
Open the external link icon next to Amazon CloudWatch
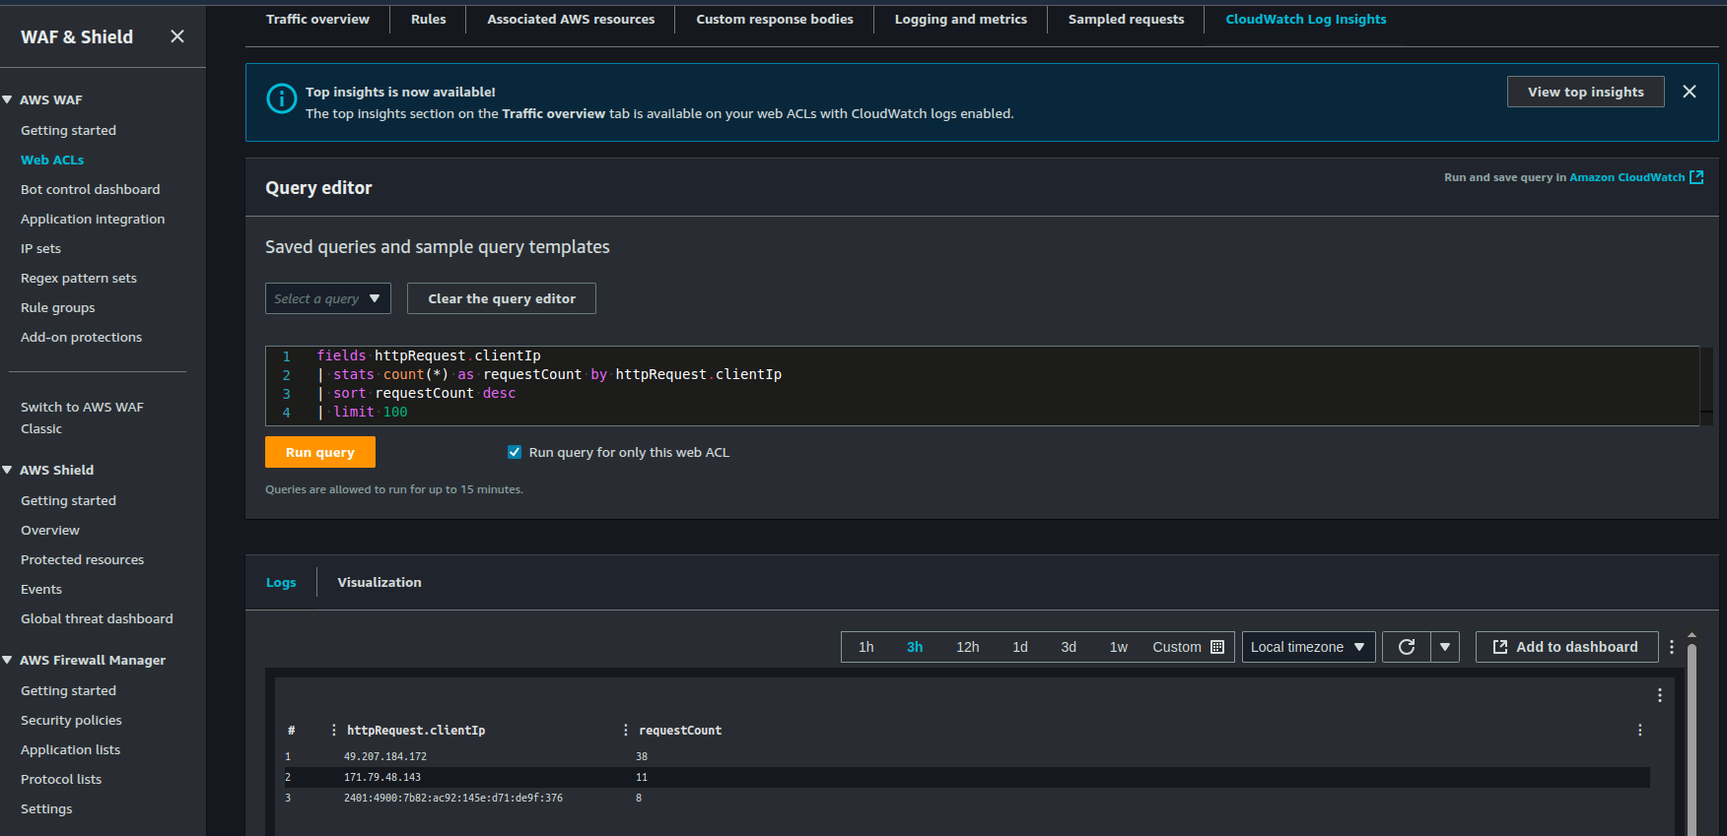point(1696,177)
